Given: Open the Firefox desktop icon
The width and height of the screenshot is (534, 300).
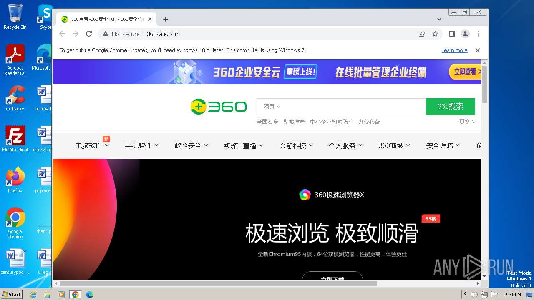Looking at the screenshot, I should pos(15,180).
